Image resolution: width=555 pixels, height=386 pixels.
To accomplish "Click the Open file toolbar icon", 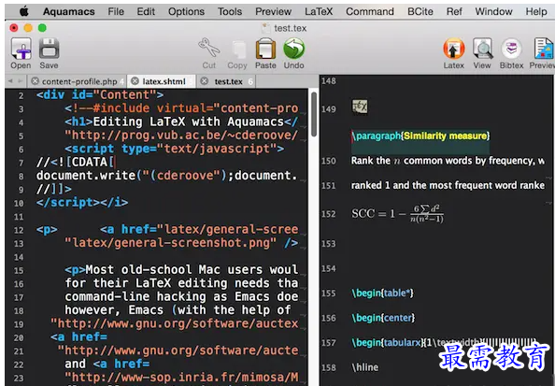I will point(21,49).
